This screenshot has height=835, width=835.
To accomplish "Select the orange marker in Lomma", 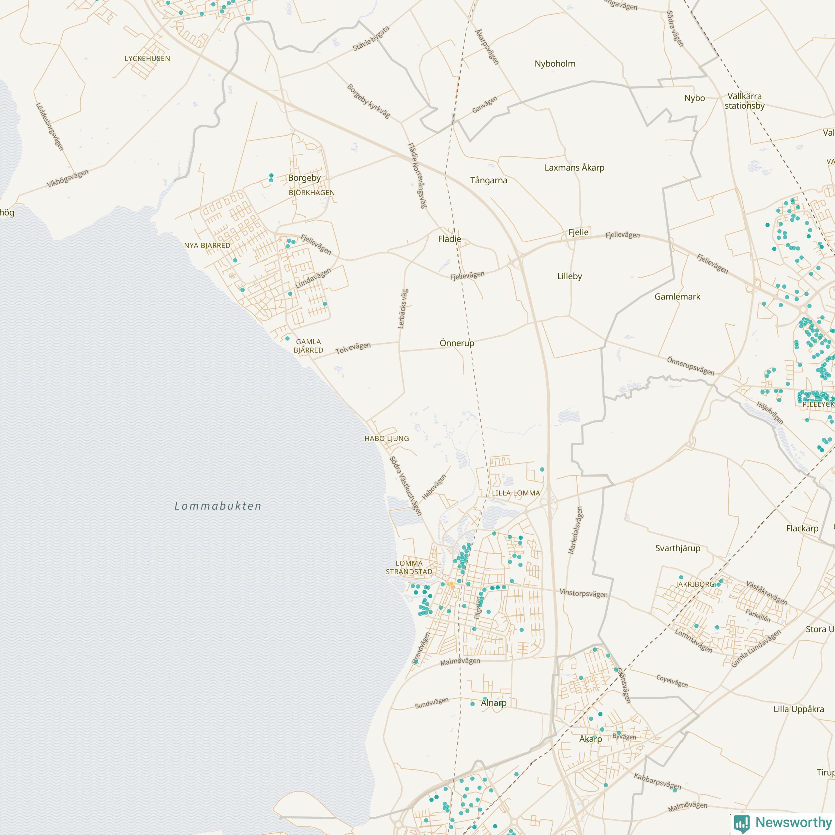I will [x=451, y=584].
